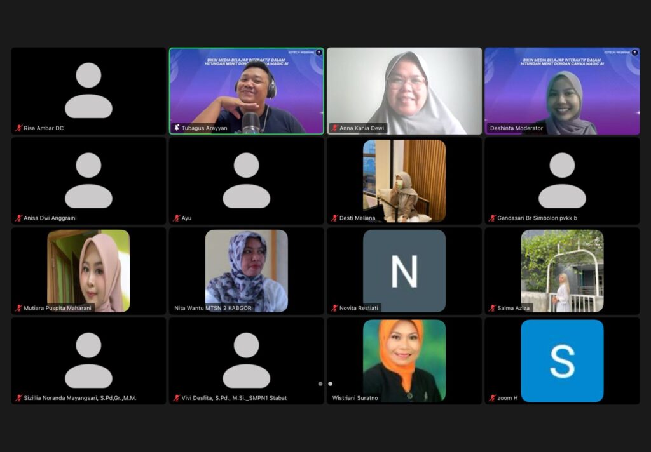Select the blue 'S' avatar tile
651x452 pixels.
pos(562,361)
